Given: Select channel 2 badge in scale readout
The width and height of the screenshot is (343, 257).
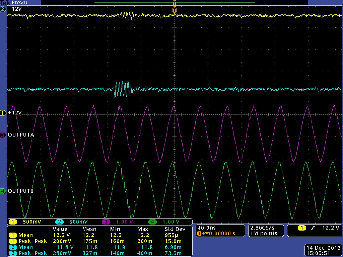Looking at the screenshot, I should click(59, 222).
